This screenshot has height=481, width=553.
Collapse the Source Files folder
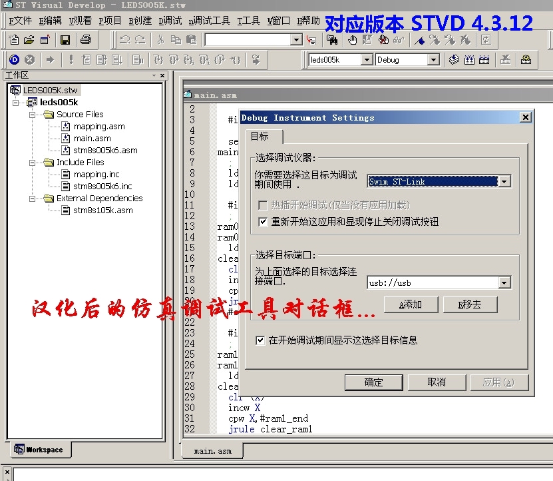32,115
